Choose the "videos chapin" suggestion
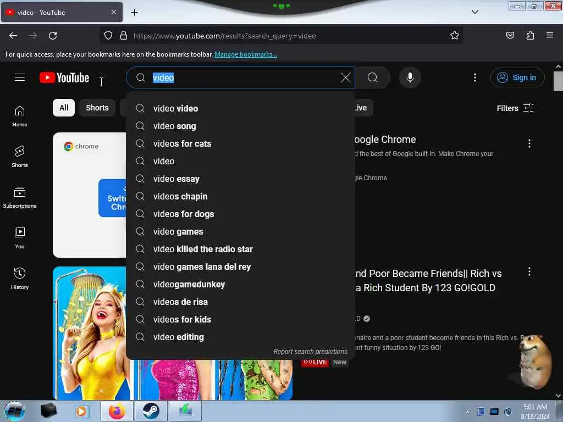Screen dimensions: 563x422 coord(240,196)
